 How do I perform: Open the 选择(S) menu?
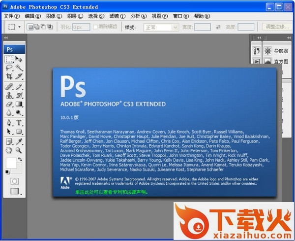pyautogui.click(x=96, y=16)
